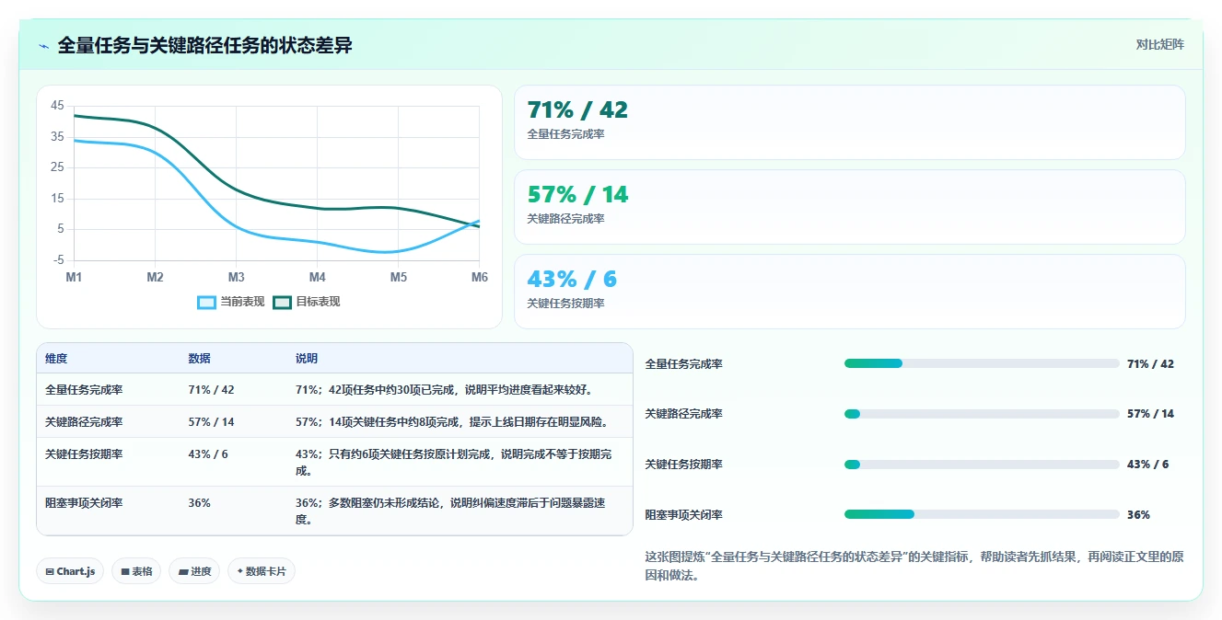Viewport: 1222px width, 620px height.
Task: Click the 全量任务完成率 progress bar
Action: (982, 363)
